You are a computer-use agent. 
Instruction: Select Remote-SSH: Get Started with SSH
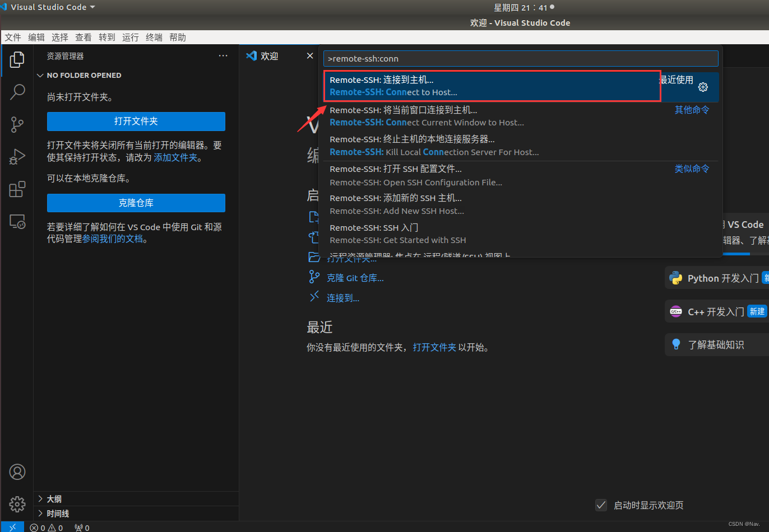tap(521, 234)
